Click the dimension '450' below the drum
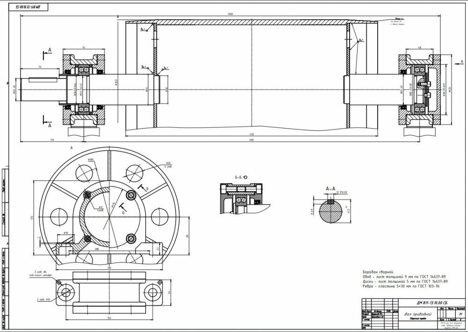 [x=251, y=135]
